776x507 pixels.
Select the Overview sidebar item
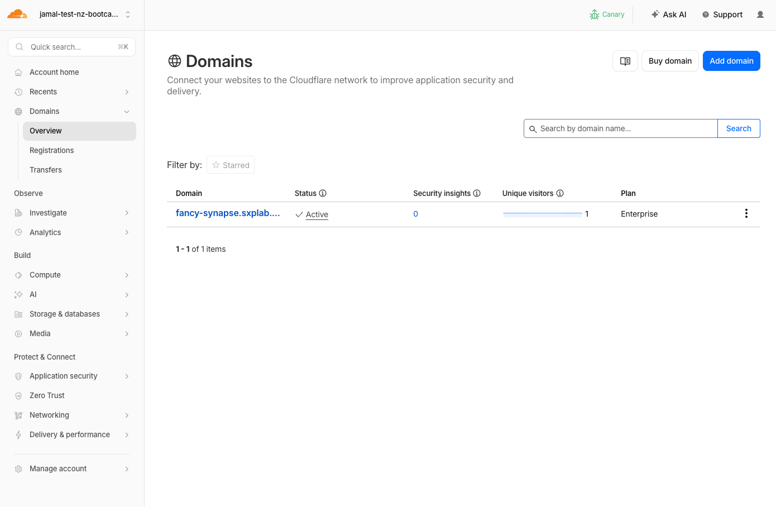tap(79, 131)
